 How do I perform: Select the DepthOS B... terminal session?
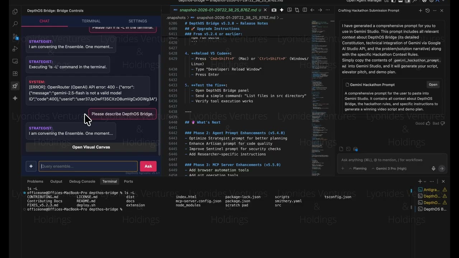tap(431, 209)
